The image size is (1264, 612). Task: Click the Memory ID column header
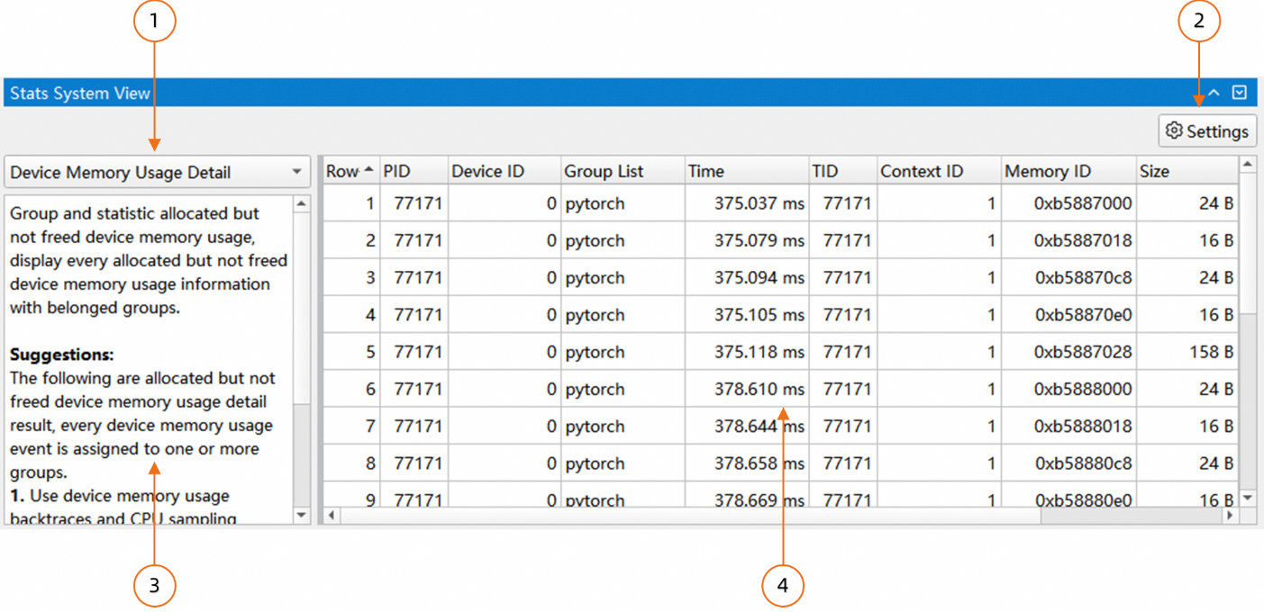point(1067,171)
